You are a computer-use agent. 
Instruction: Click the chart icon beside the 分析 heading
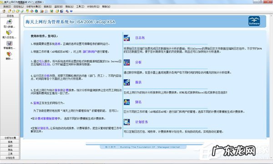[127, 62]
